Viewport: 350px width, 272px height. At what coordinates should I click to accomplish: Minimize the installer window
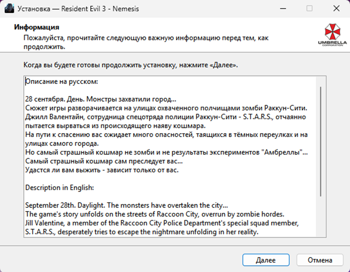point(283,9)
